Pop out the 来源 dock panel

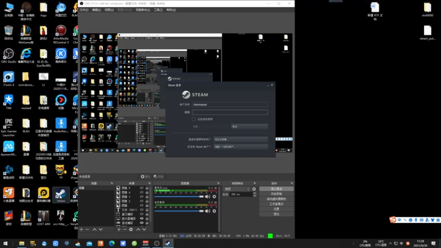(x=149, y=184)
